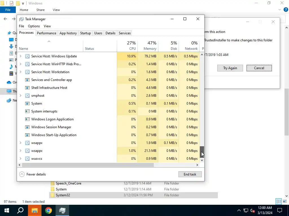Open the notification center icon
289x216 pixels.
tap(280, 210)
